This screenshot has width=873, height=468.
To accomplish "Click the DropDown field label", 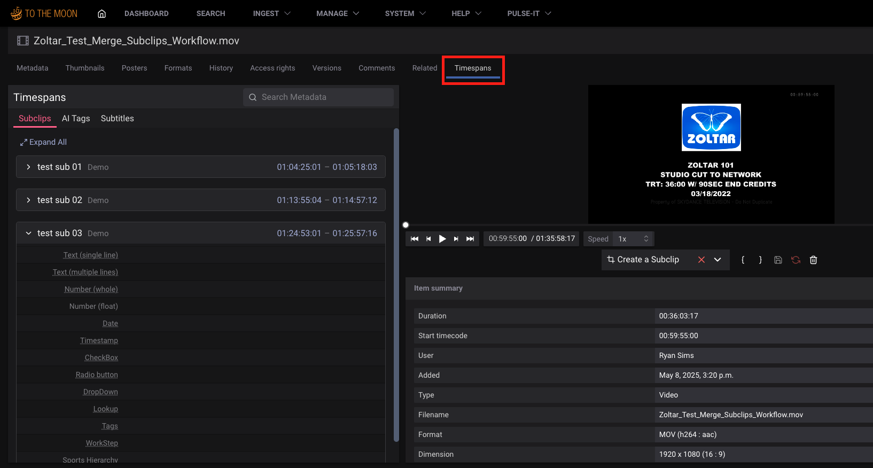I will coord(100,392).
